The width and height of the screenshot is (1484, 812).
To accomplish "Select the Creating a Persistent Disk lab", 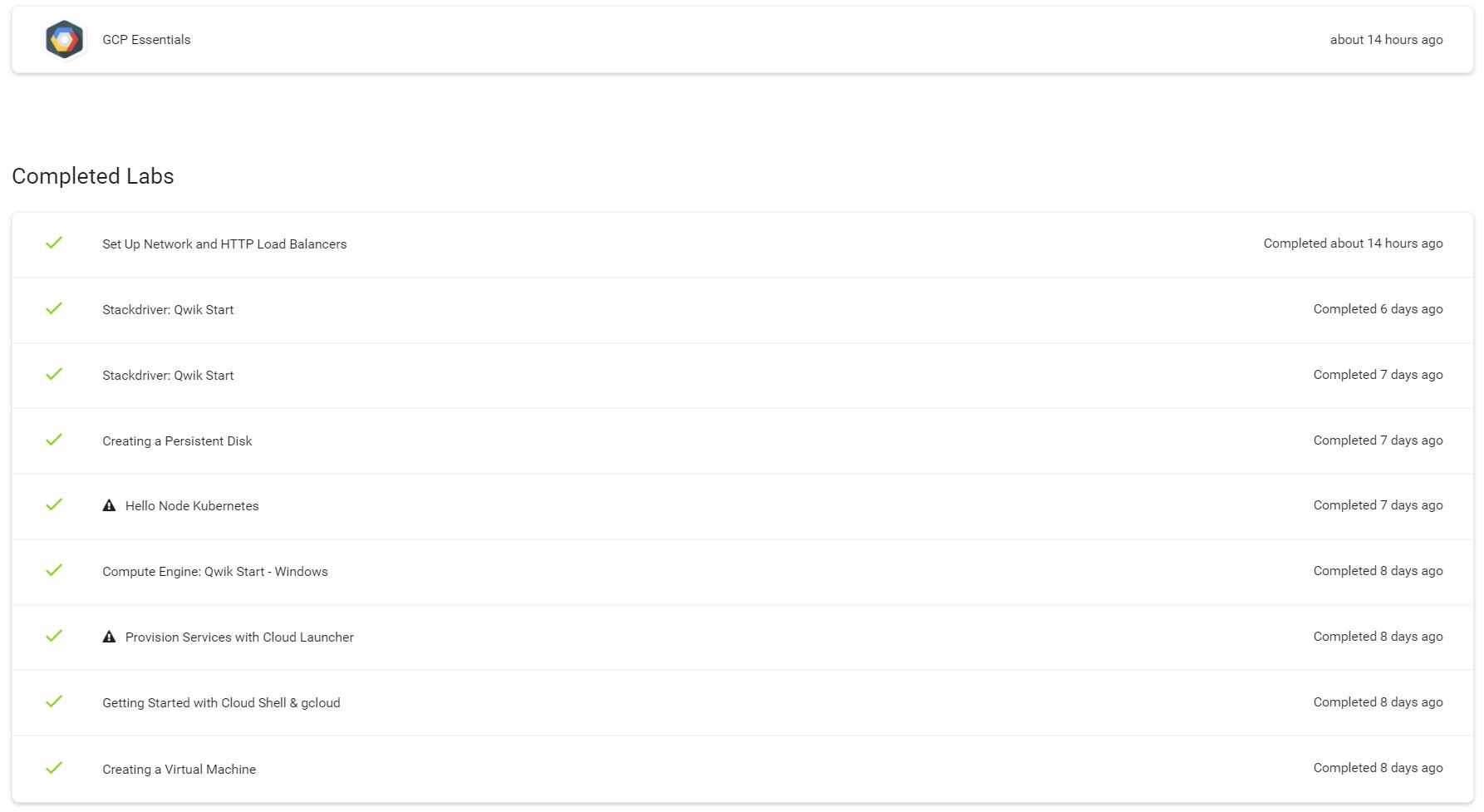I will pyautogui.click(x=177, y=441).
